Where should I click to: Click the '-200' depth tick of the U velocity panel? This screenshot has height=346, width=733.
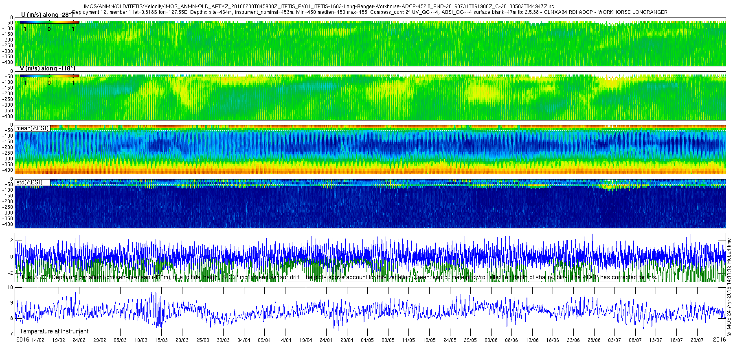pyautogui.click(x=8, y=40)
